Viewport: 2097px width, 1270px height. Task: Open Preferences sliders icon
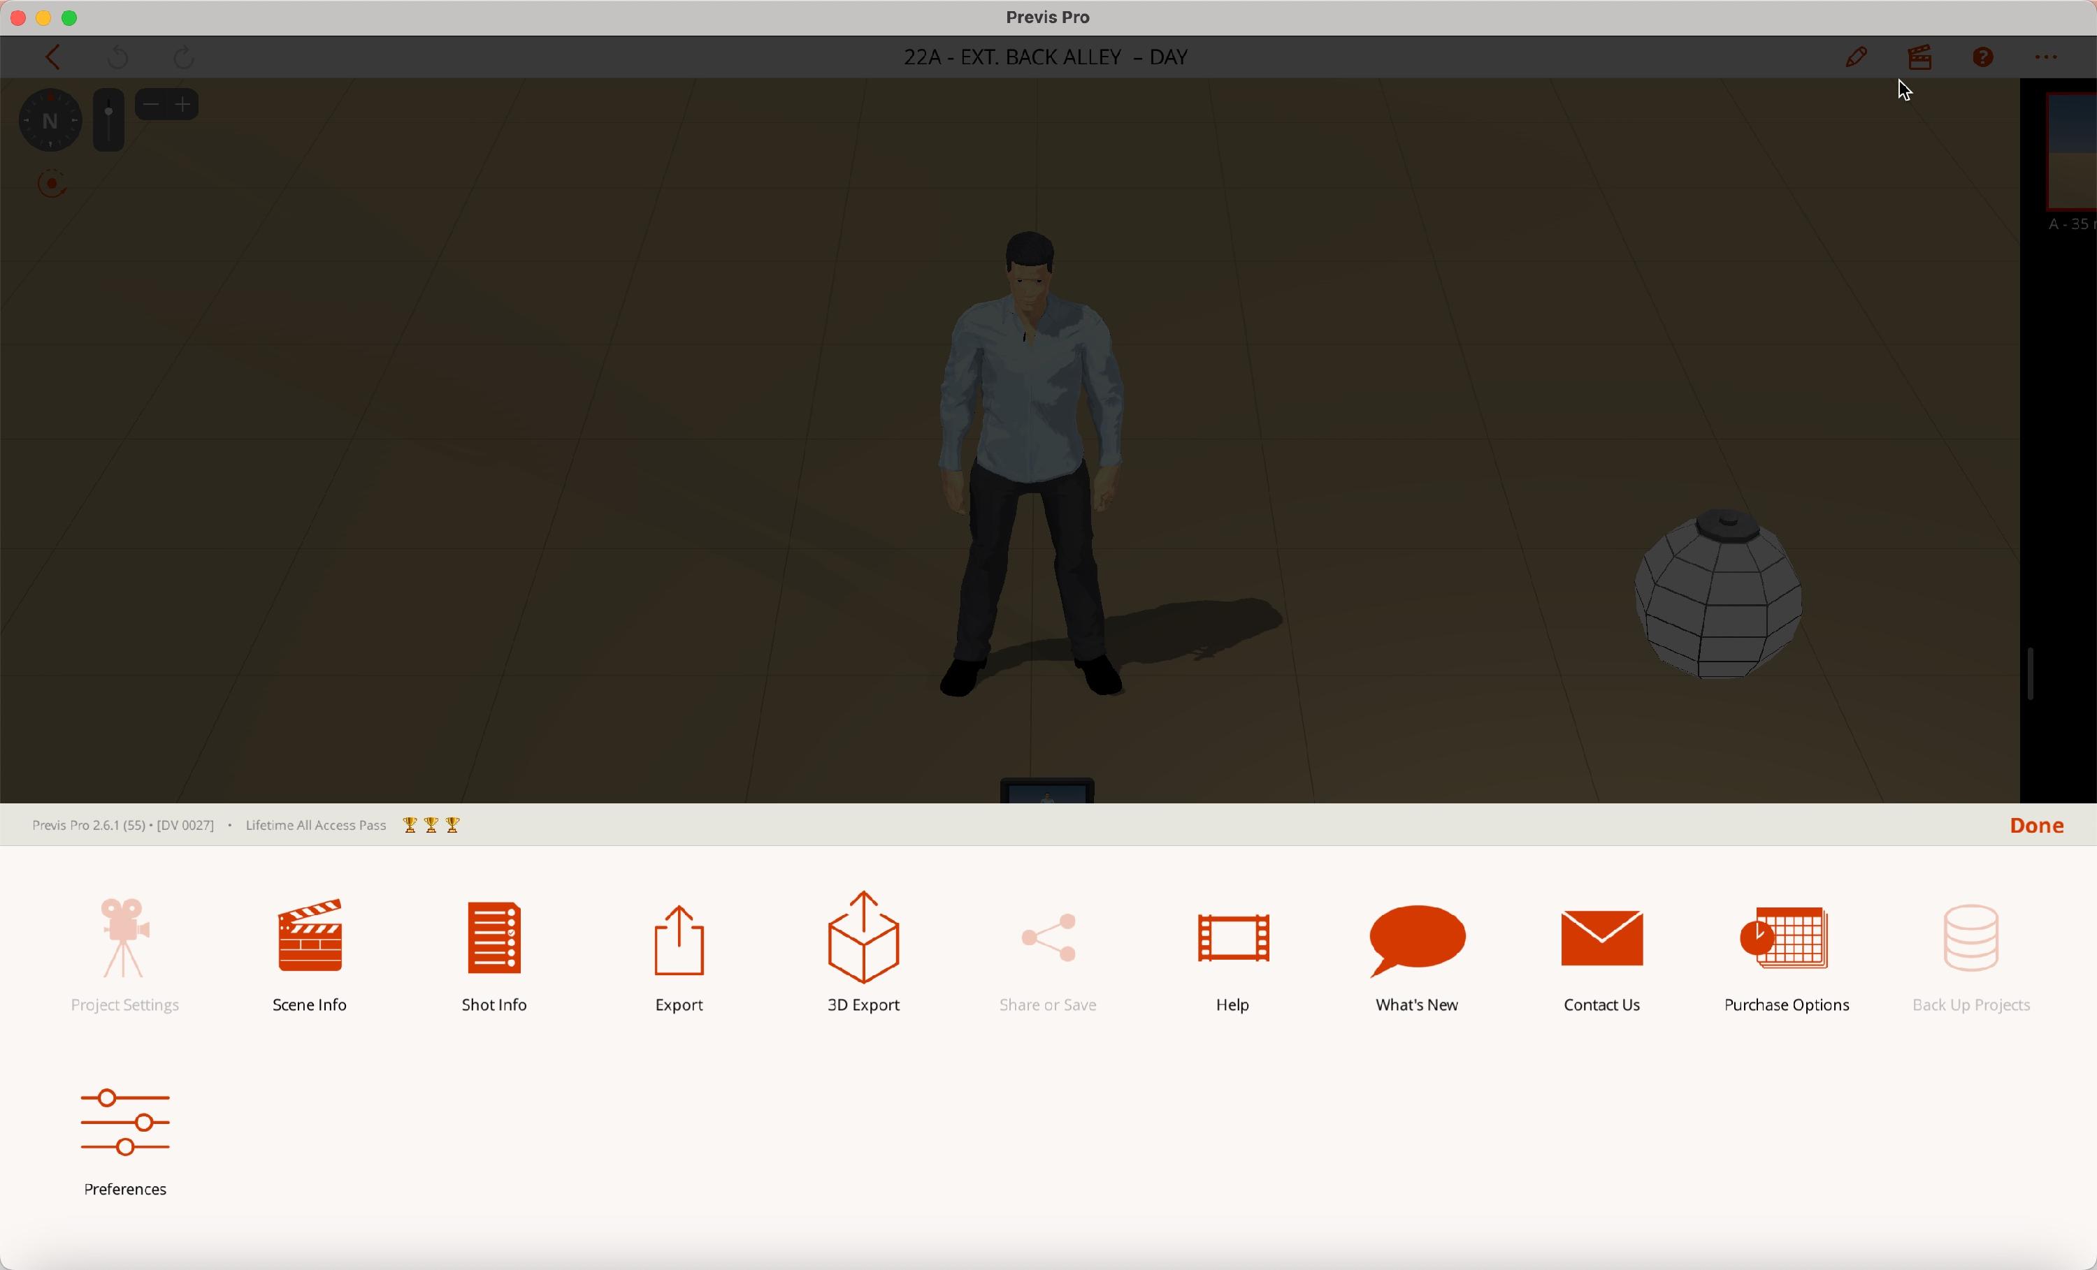[125, 1123]
